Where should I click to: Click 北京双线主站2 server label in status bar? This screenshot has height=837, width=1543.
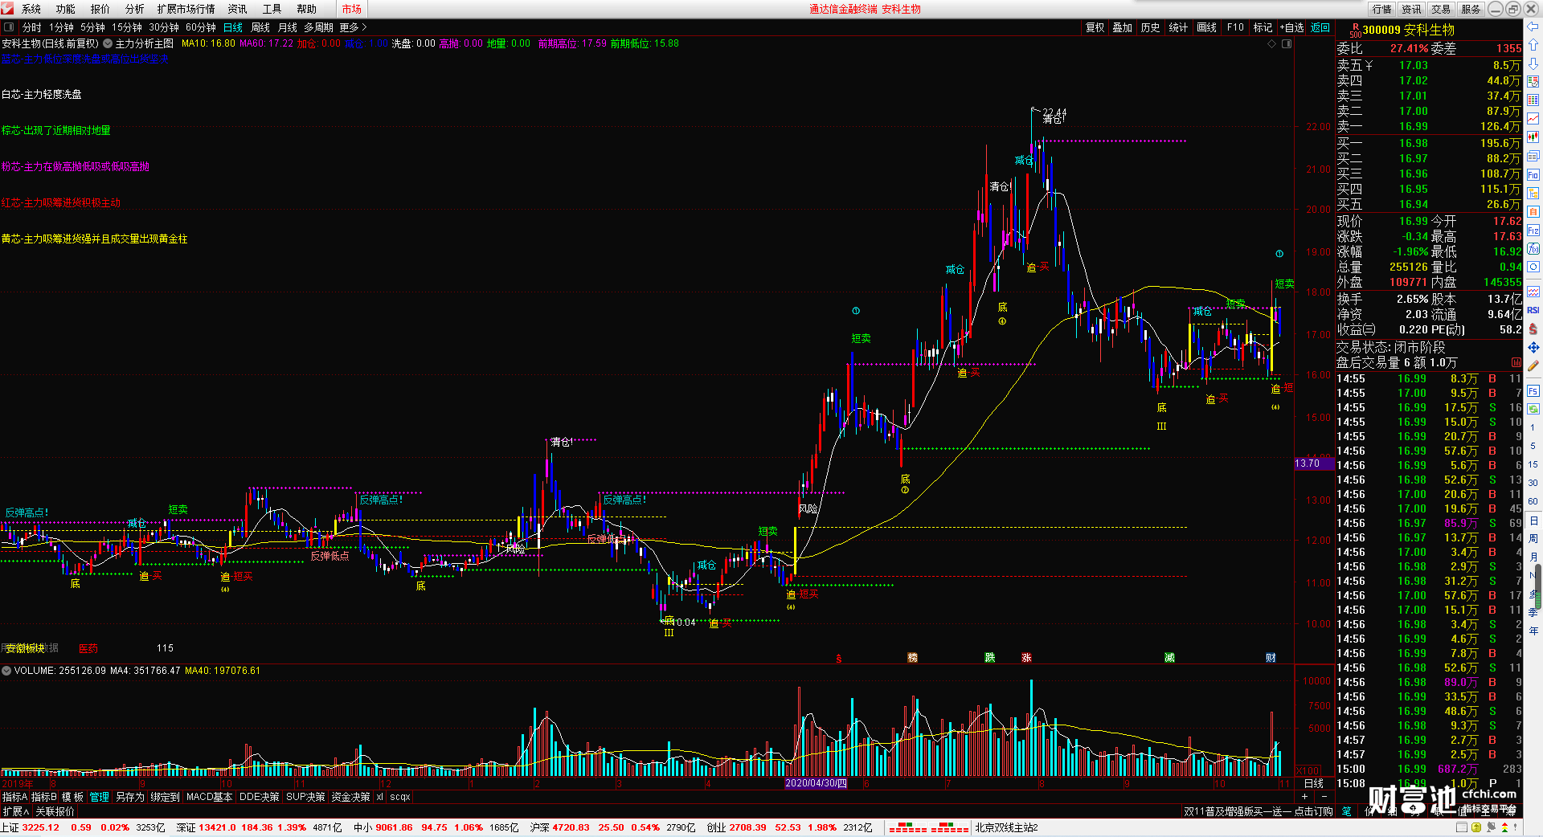point(1006,827)
